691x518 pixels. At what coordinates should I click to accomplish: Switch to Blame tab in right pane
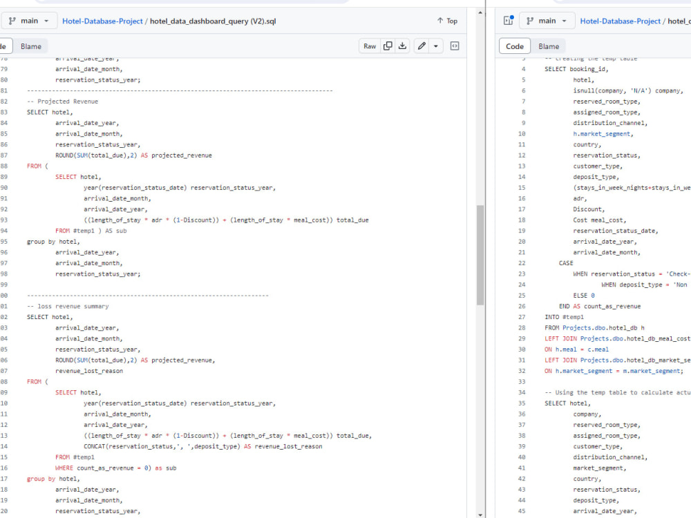click(x=549, y=46)
